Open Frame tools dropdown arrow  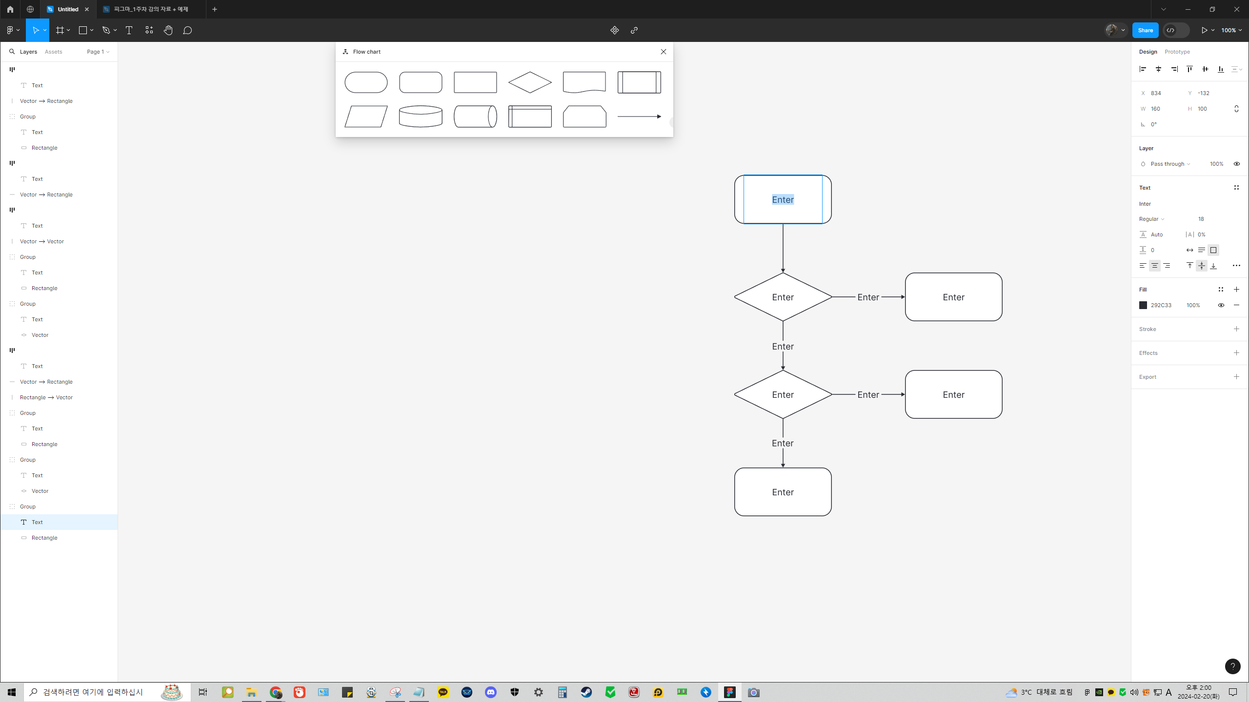click(x=68, y=30)
